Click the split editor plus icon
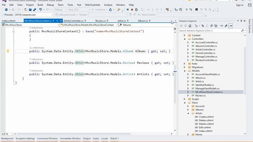253x142 pixels. coord(175,29)
